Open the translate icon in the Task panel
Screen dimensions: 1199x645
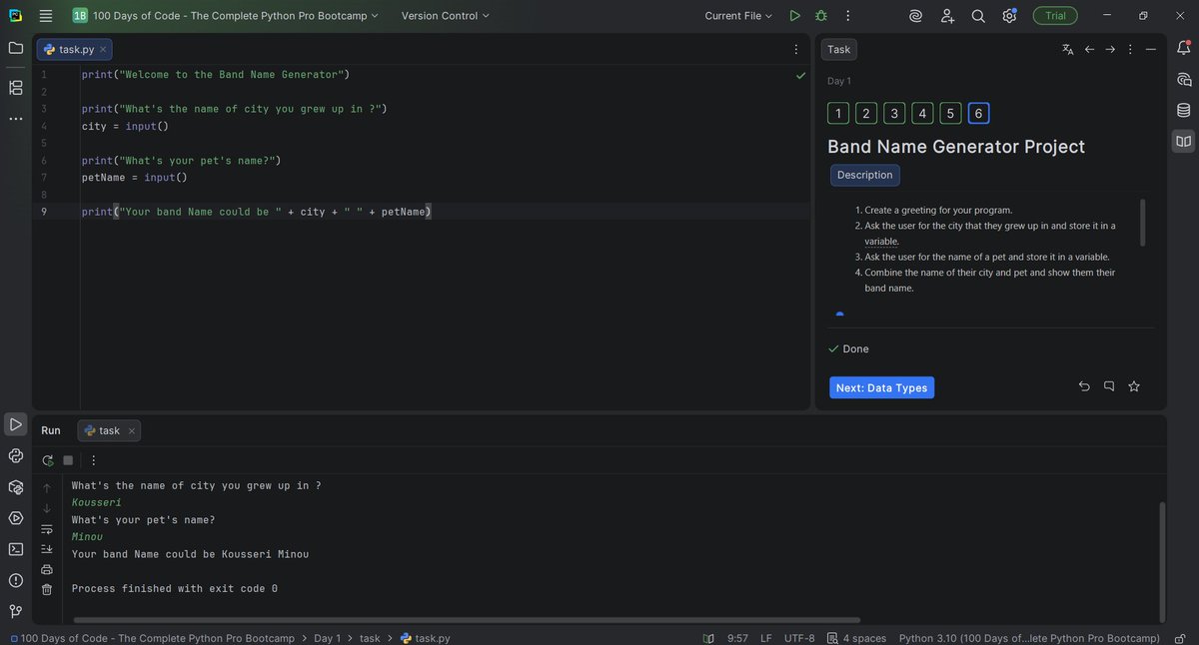pos(1067,49)
